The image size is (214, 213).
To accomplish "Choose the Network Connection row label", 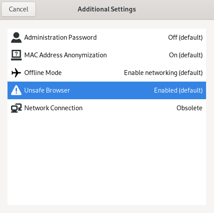I will point(53,108).
